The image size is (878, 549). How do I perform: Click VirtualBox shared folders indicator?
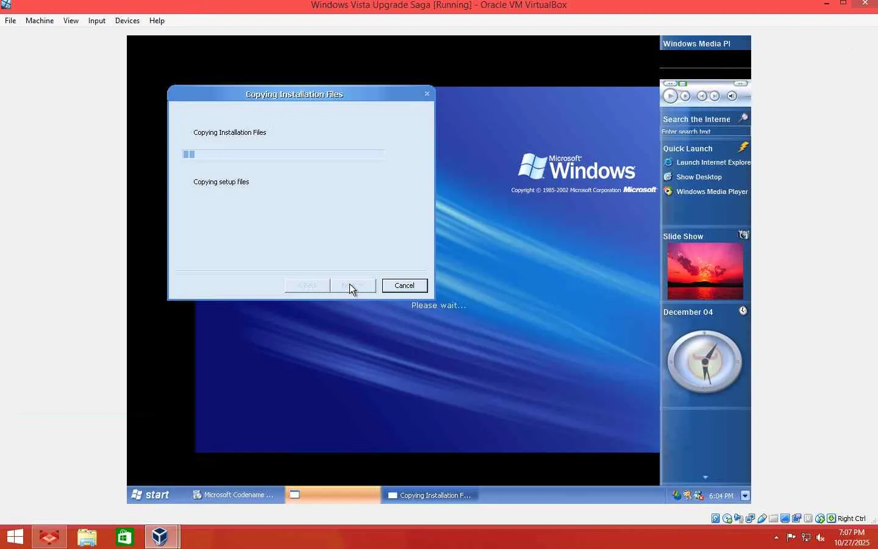[x=774, y=518]
